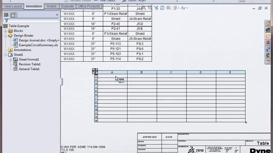Click the 'P2-40' table cell
The height and width of the screenshot is (153, 273).
coord(116,24)
